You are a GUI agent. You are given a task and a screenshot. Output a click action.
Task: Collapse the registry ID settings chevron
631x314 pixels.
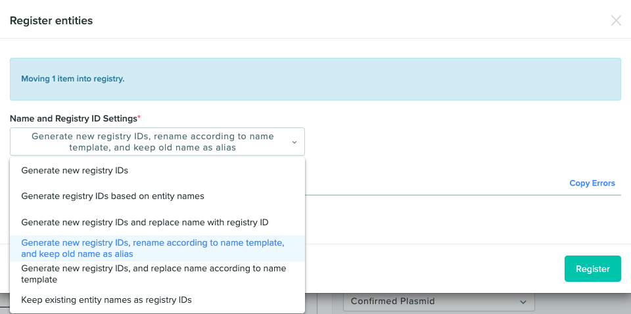click(x=294, y=142)
